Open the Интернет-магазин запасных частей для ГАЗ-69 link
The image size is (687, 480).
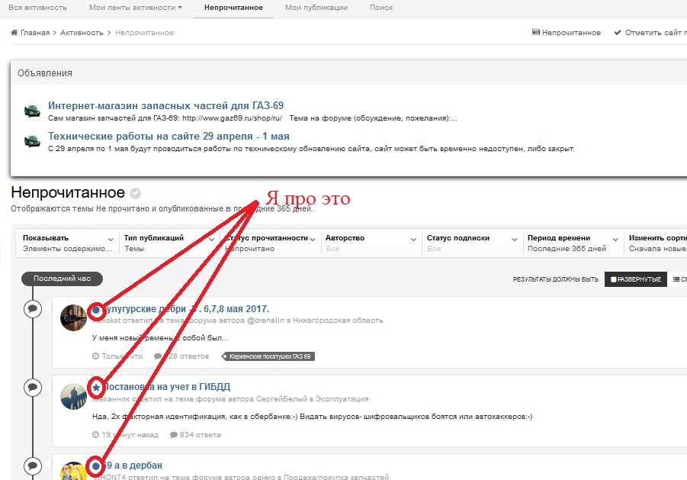click(165, 106)
